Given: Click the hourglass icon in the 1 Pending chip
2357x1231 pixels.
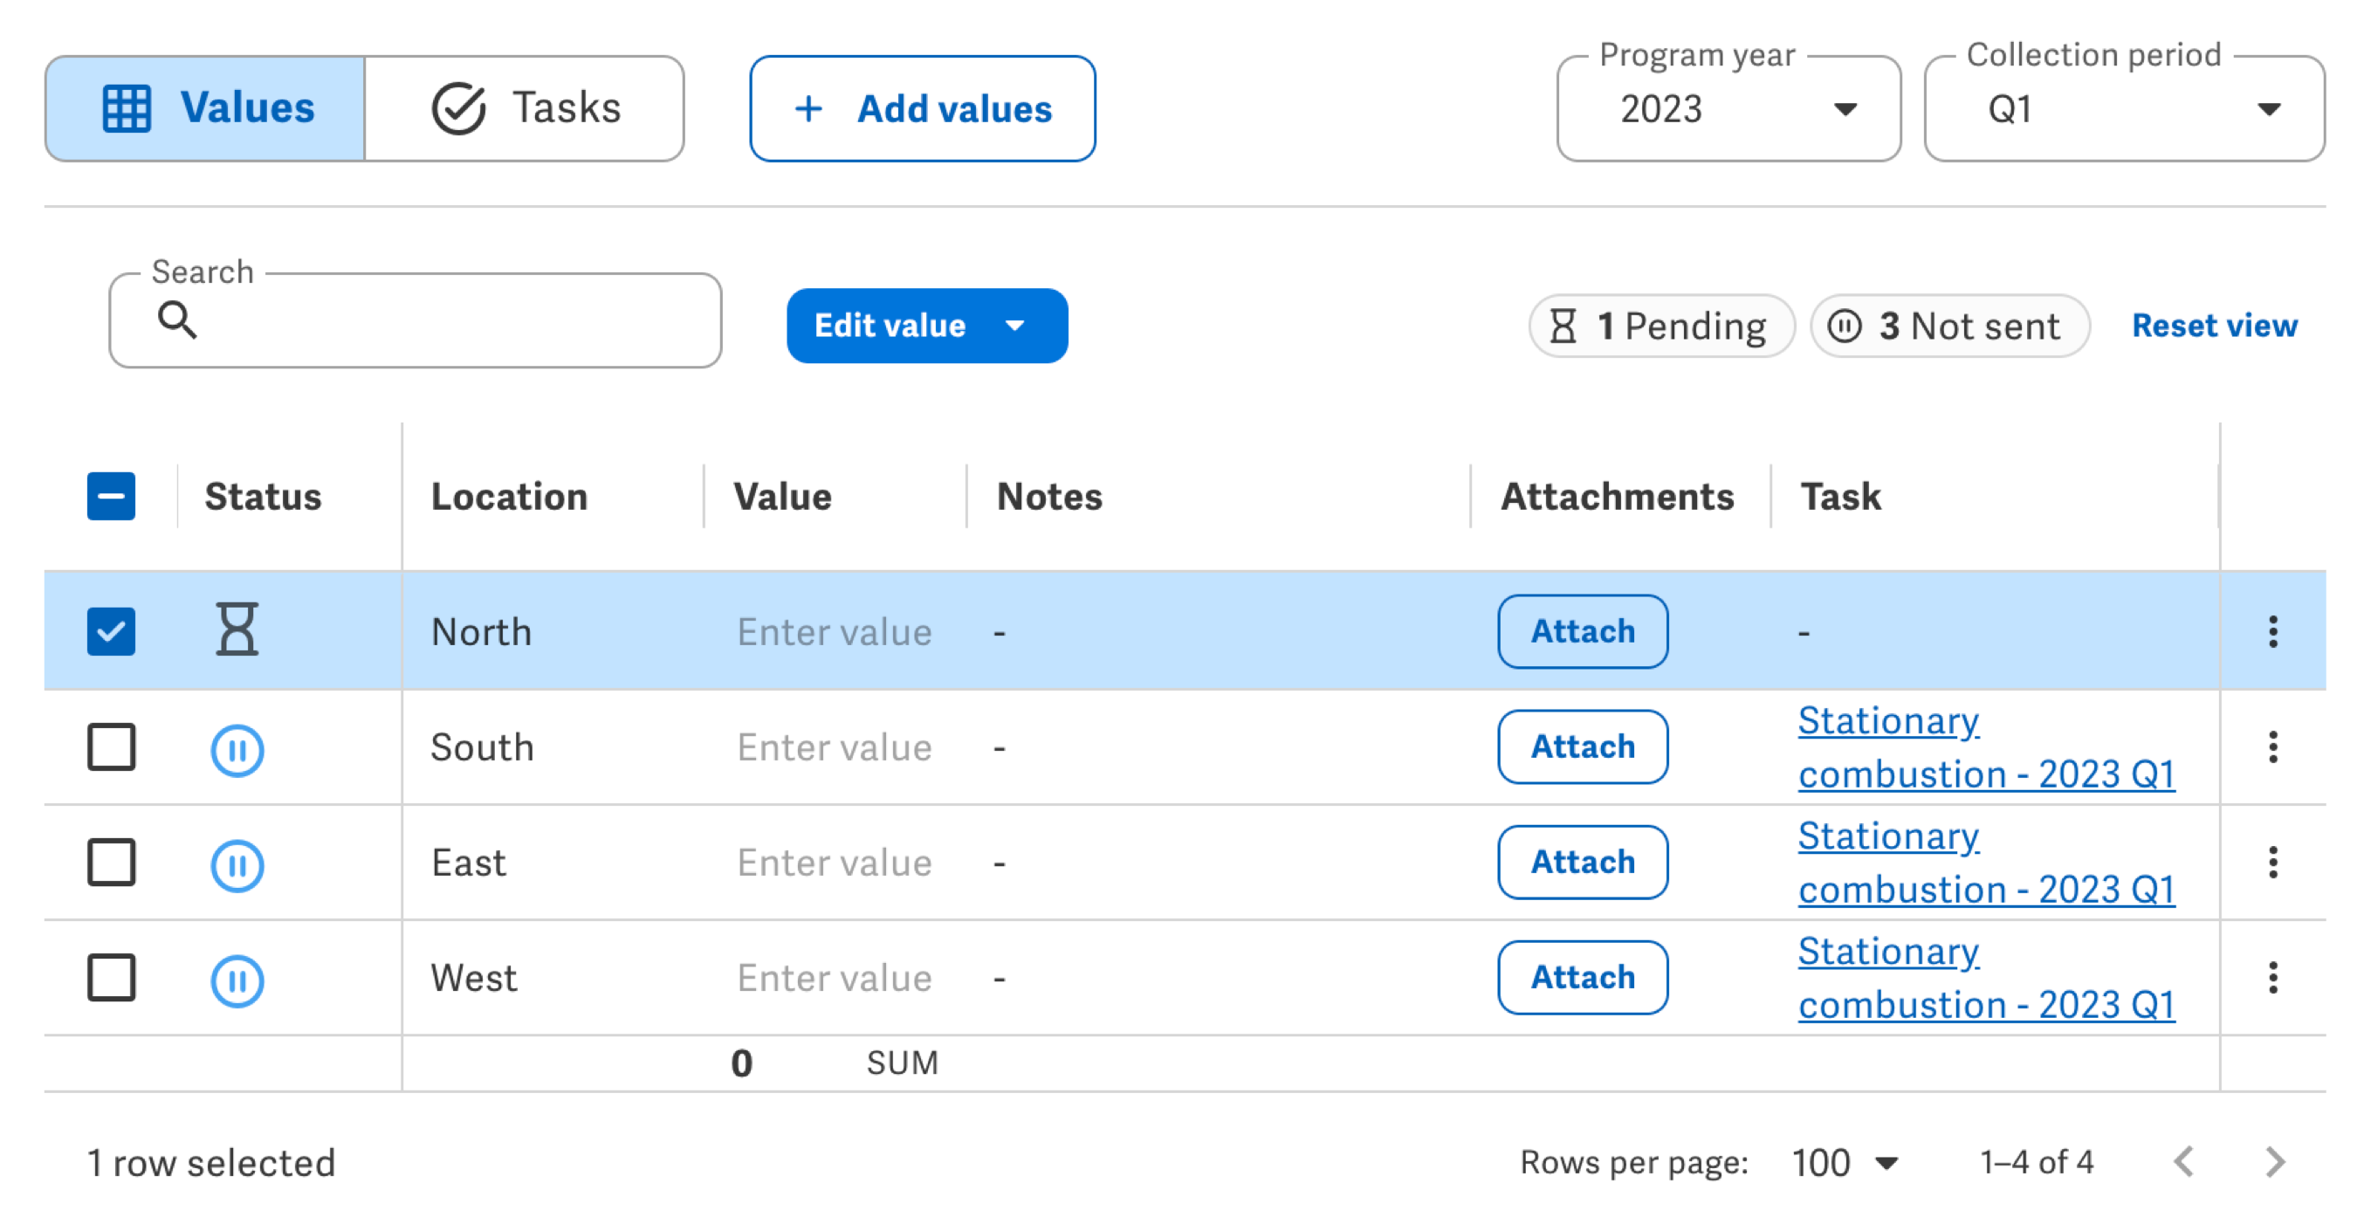Looking at the screenshot, I should (x=1563, y=326).
